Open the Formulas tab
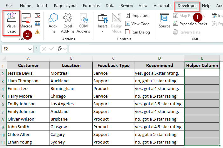Image resolution: width=223 pixels, height=148 pixels. pos(91,5)
